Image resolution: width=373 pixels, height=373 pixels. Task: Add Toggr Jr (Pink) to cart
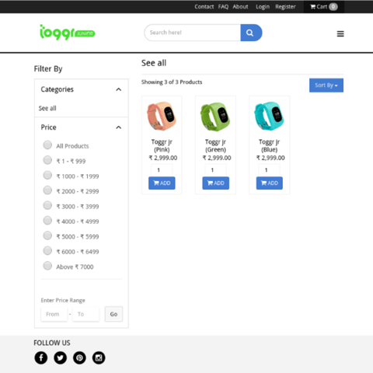pyautogui.click(x=162, y=183)
